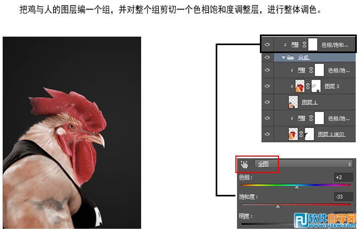The height and width of the screenshot is (232, 360).
Task: Select 色相/饱... name of layer below 图层 1
Action: pos(339,118)
